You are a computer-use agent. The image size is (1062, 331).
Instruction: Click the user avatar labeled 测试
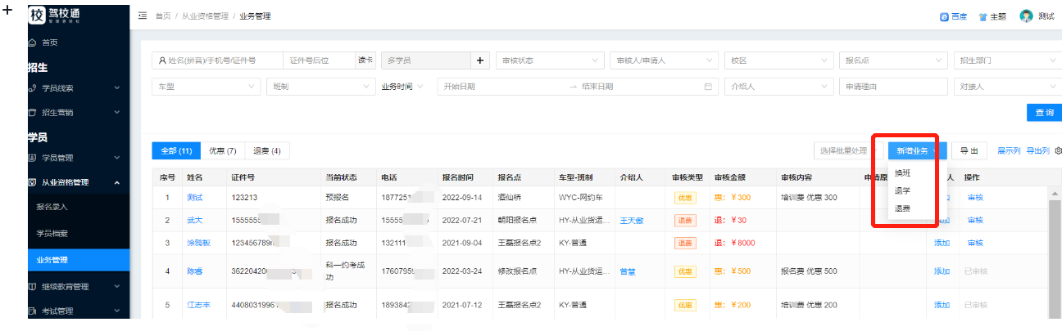tap(1026, 16)
